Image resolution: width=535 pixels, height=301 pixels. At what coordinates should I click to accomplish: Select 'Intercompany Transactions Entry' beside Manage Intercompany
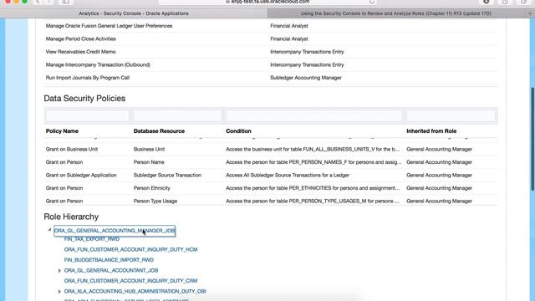[307, 65]
